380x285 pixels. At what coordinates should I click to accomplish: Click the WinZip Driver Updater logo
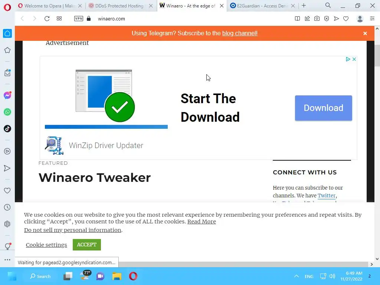coord(54,145)
